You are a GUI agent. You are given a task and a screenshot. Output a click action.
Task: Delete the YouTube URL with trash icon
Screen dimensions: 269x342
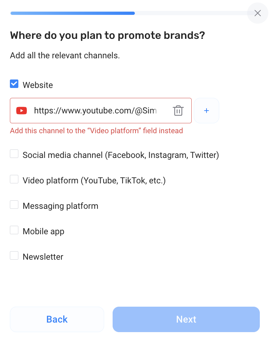click(178, 111)
